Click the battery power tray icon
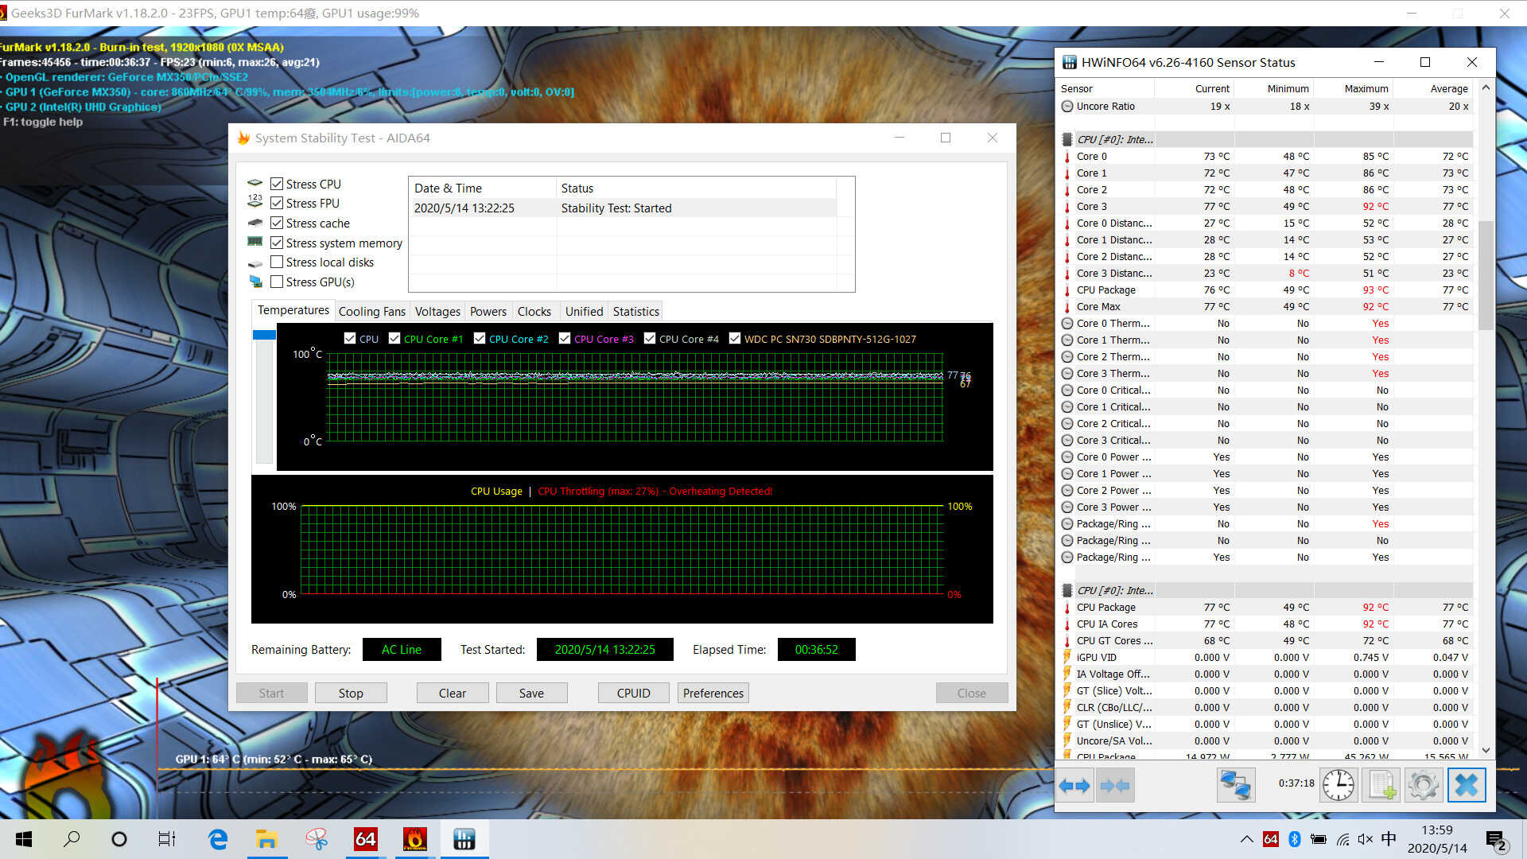The height and width of the screenshot is (859, 1527). click(x=1319, y=839)
